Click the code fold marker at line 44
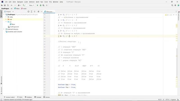 click(x=50, y=42)
